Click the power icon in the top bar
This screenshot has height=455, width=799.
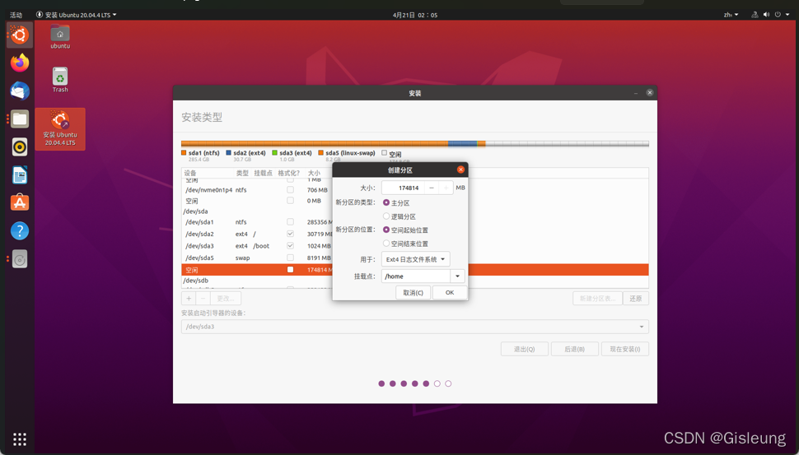coord(778,15)
